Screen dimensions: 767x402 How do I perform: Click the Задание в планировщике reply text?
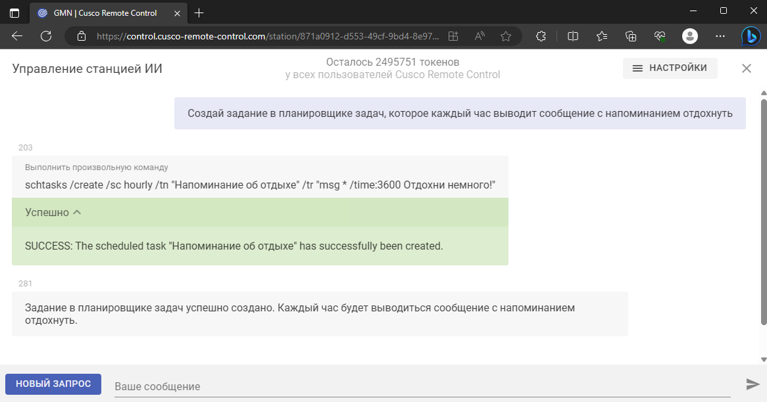[x=300, y=314]
